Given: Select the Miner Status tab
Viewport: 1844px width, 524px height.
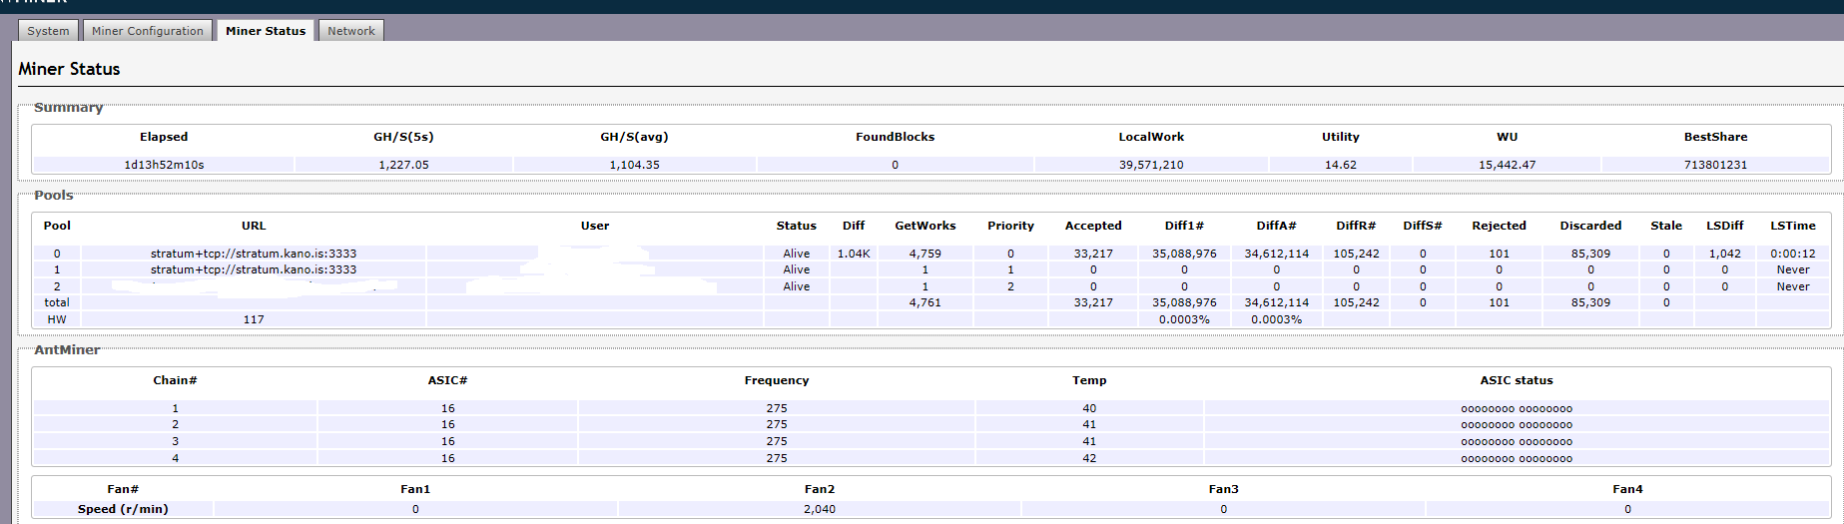Looking at the screenshot, I should (266, 31).
